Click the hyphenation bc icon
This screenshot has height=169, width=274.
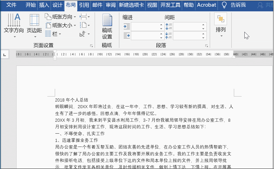coord(83,34)
